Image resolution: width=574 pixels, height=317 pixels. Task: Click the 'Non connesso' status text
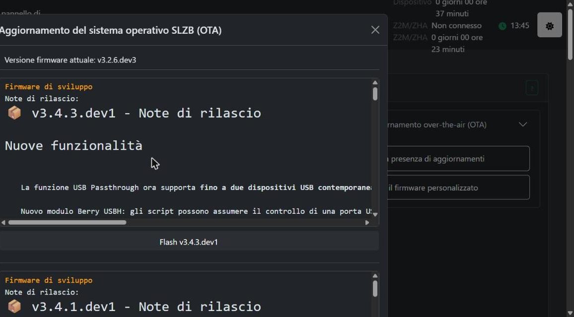[x=456, y=26]
